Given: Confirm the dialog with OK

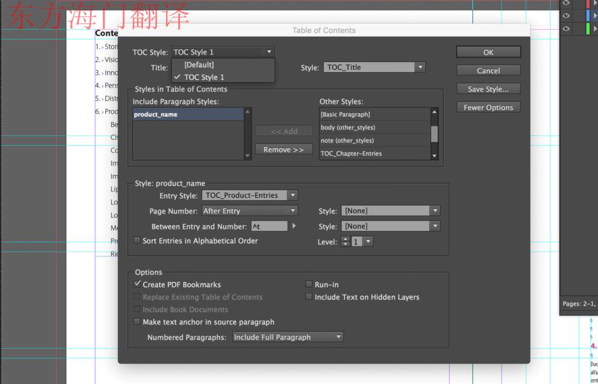Looking at the screenshot, I should (x=488, y=52).
